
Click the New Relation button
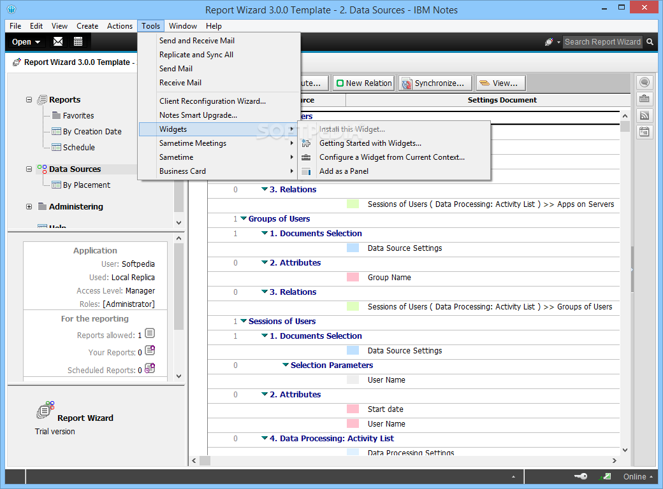click(364, 83)
